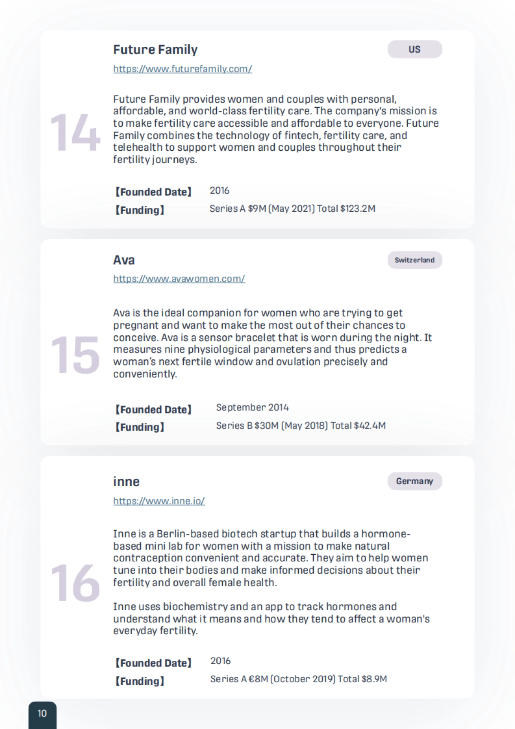Click Ava's September 2014 founded date
The width and height of the screenshot is (515, 729).
252,407
